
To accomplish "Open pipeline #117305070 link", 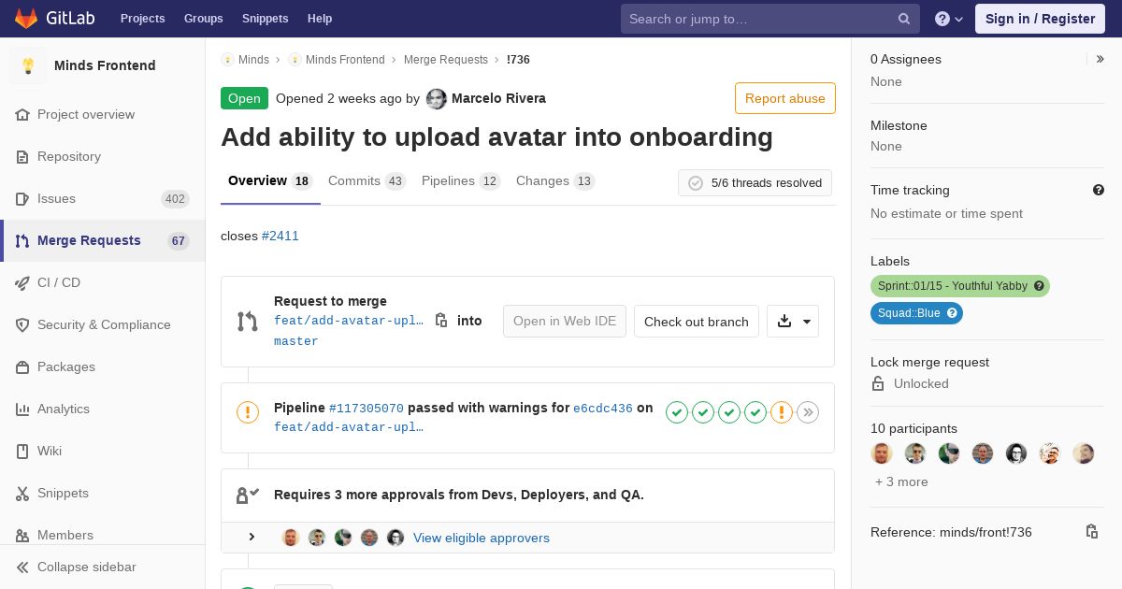I will (x=367, y=408).
